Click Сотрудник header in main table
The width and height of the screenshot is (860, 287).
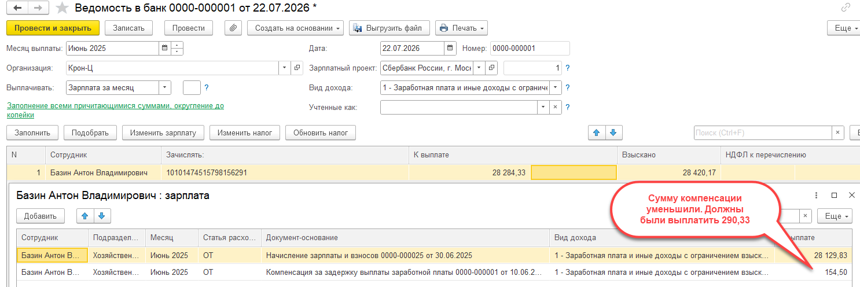(103, 155)
